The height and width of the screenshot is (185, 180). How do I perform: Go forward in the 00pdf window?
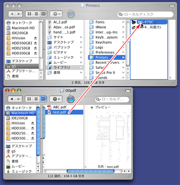click(18, 99)
